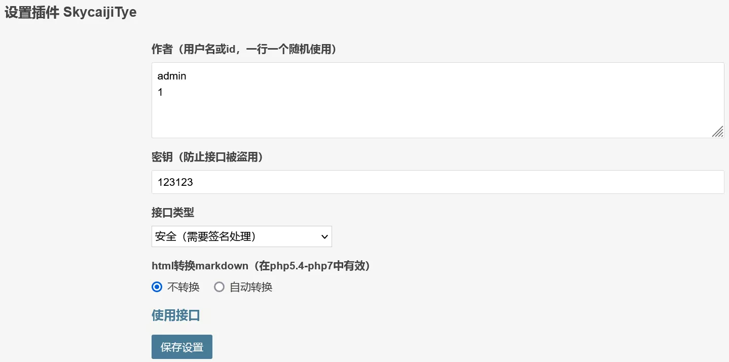Screen dimensions: 729x362
Task: Click the 保存设置 button
Action: (181, 347)
